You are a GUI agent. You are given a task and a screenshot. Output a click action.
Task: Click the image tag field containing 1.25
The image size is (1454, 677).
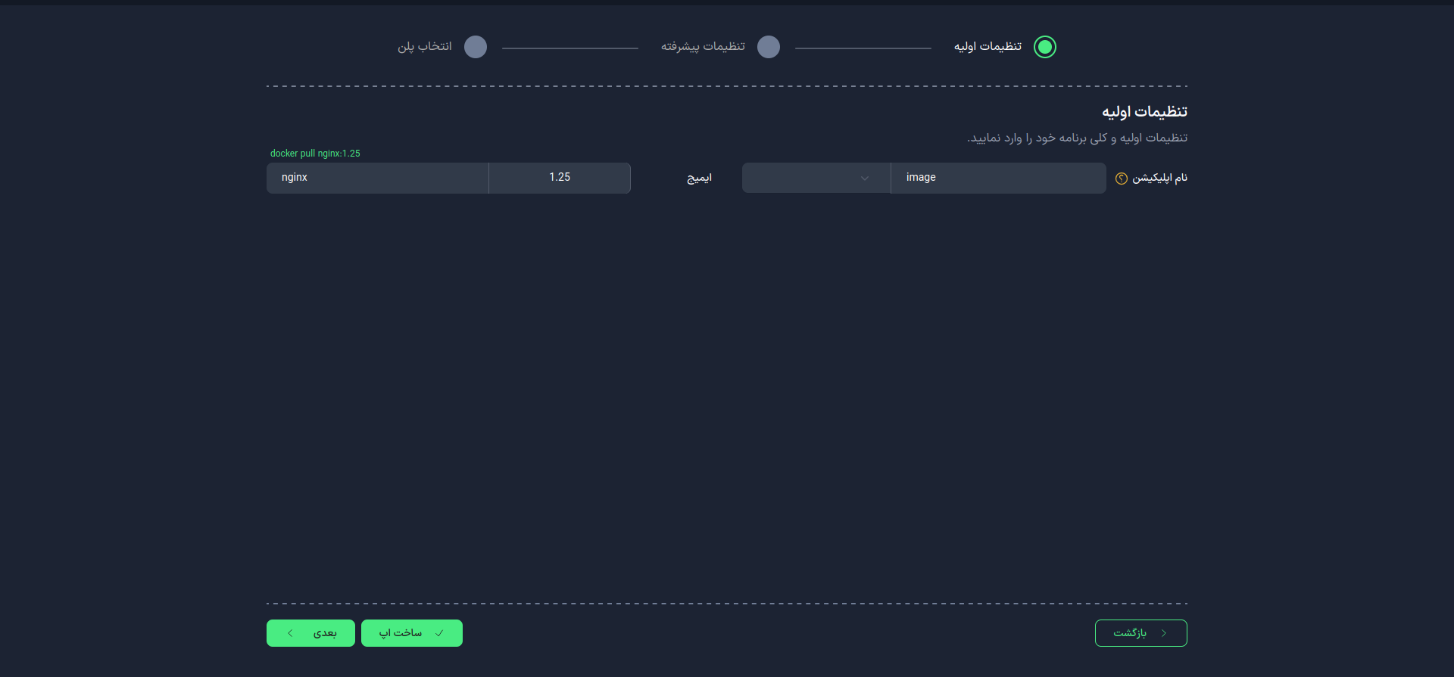[560, 178]
